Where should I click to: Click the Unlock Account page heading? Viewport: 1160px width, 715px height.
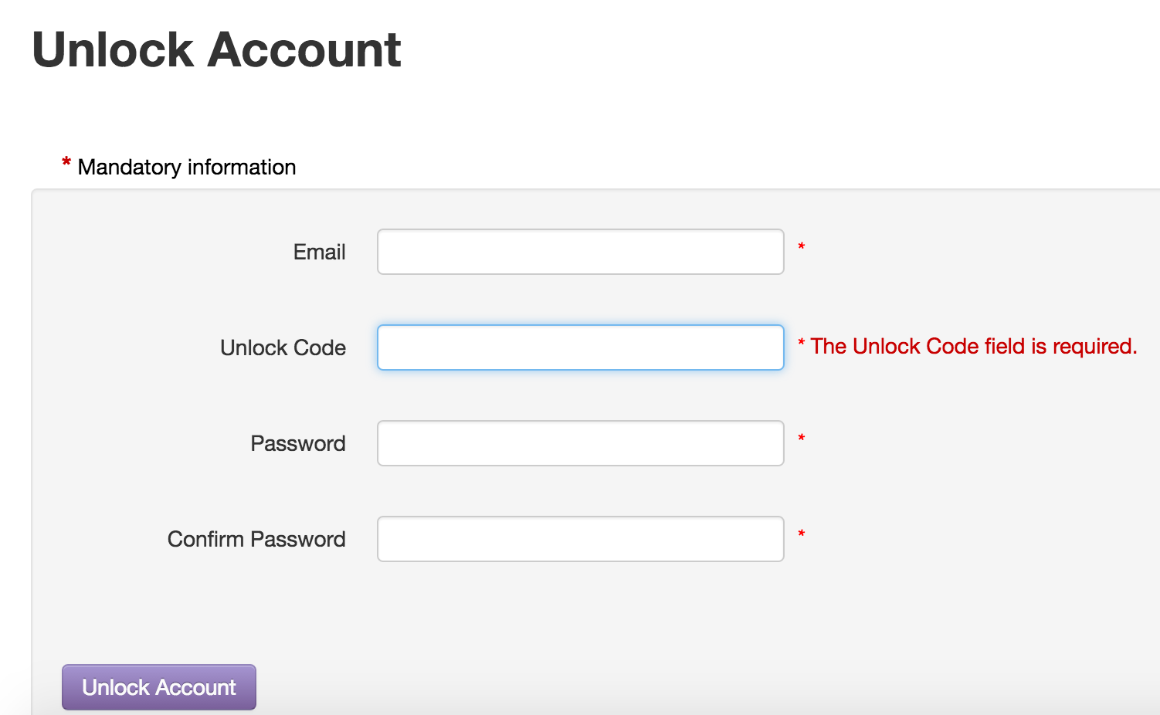click(x=216, y=50)
